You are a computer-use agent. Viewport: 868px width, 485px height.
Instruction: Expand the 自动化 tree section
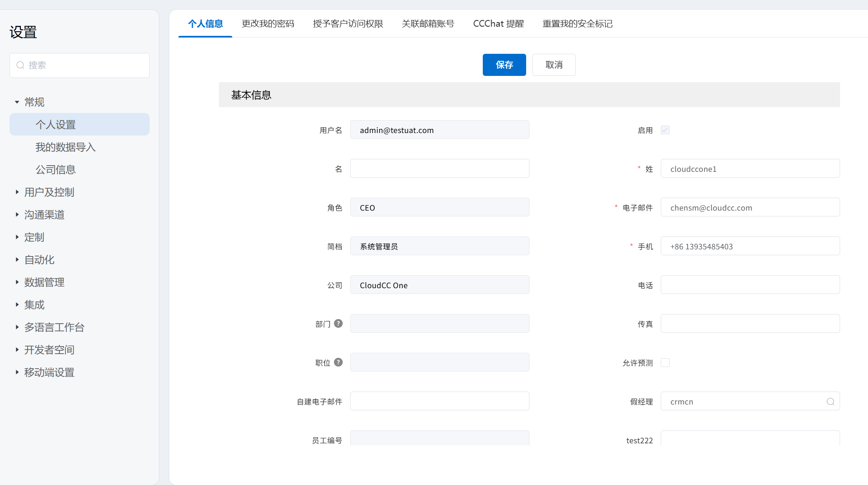point(17,260)
